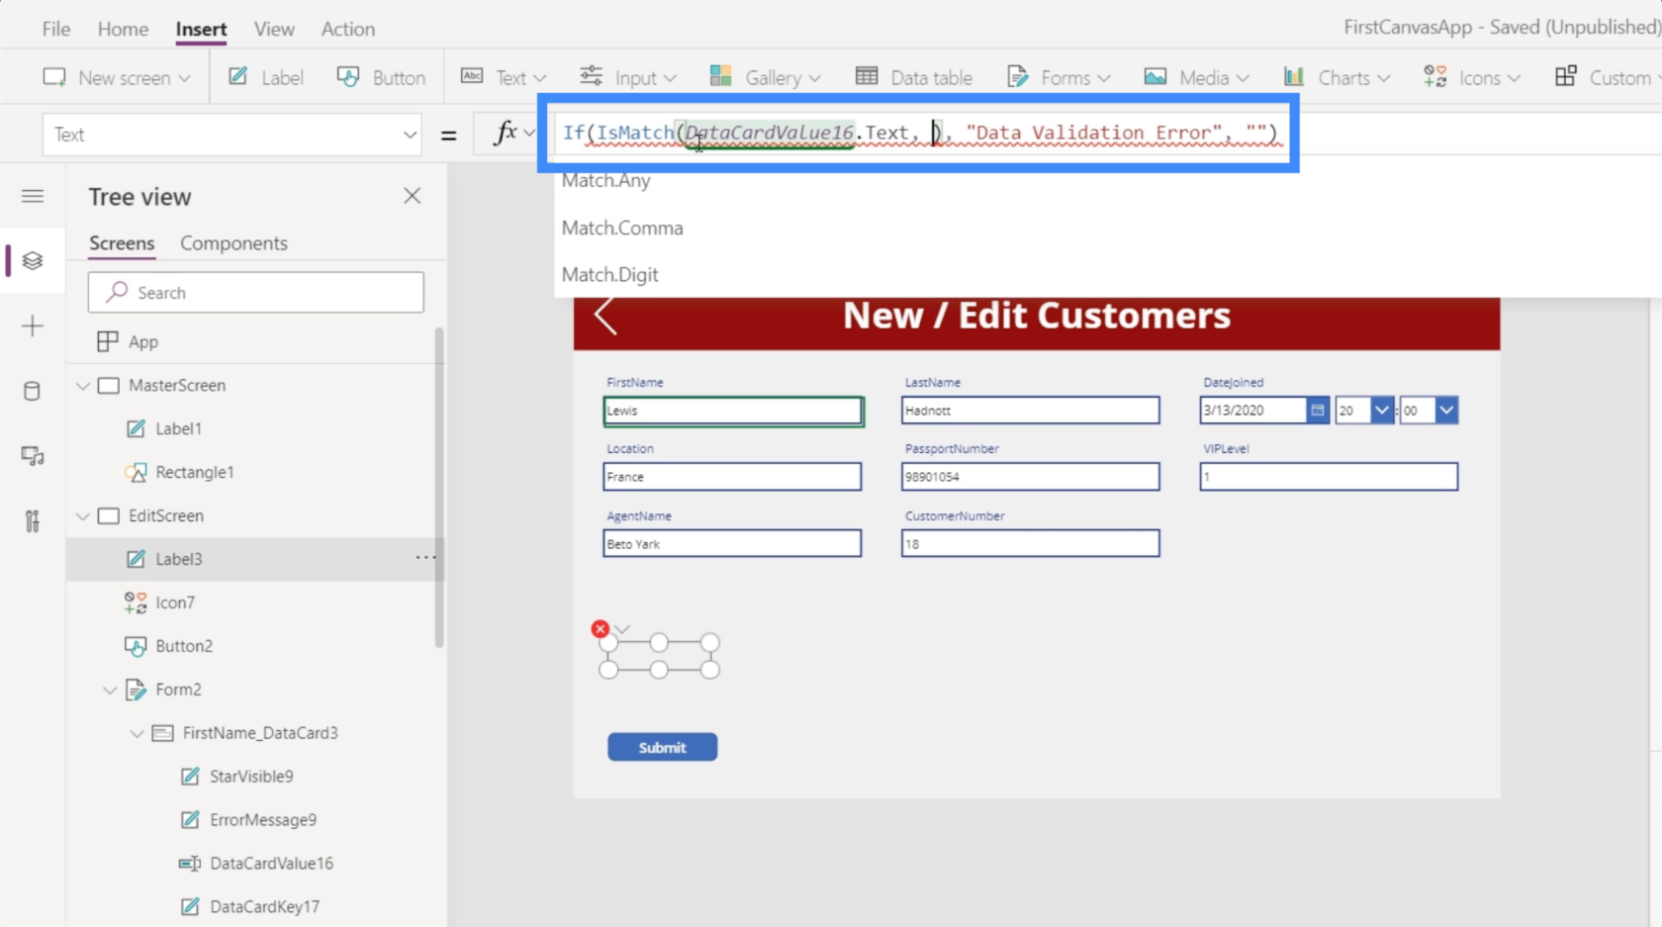1662x927 pixels.
Task: Click the PassportNumber input field
Action: click(1030, 477)
